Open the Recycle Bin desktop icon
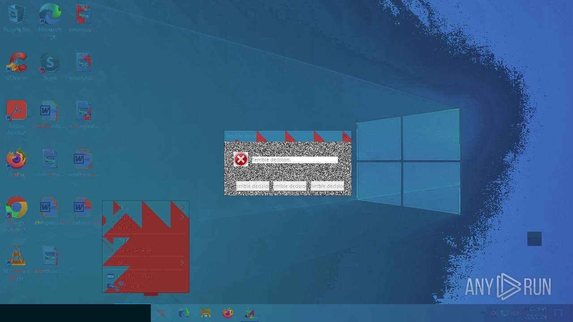The height and width of the screenshot is (322, 573). (x=17, y=15)
